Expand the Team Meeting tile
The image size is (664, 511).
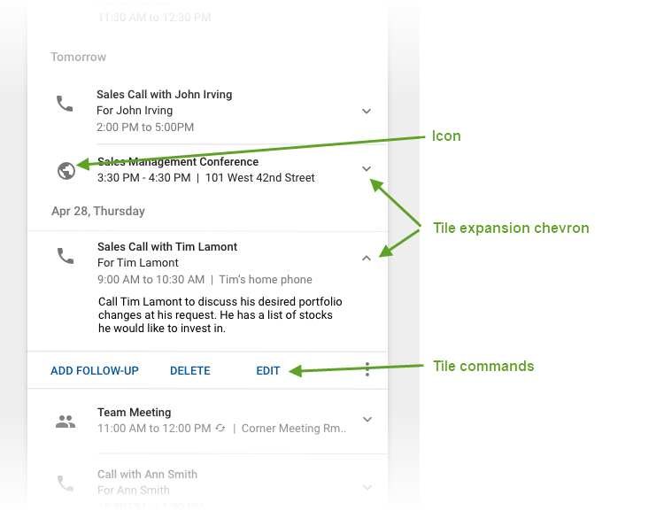tap(367, 420)
